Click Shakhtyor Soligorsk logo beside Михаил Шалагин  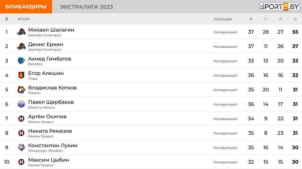click(x=21, y=32)
